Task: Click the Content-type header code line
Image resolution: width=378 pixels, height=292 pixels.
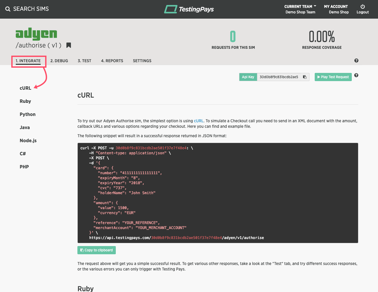Action: (x=130, y=153)
